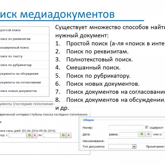The height and width of the screenshot is (165, 165).
Task: Open 'Документы на согласовании' menu item
Action: pos(20,82)
